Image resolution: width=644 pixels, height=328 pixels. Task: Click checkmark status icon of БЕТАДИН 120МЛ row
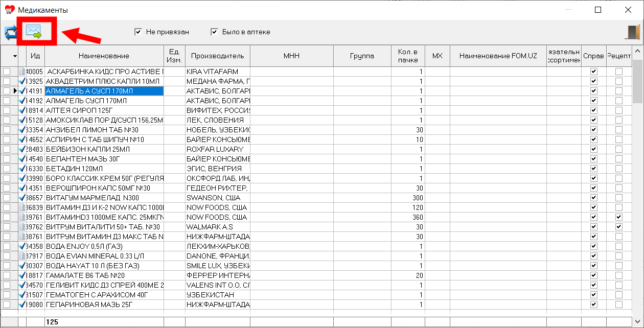22,169
